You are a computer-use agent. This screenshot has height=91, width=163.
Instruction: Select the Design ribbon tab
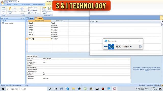click(x=49, y=5)
